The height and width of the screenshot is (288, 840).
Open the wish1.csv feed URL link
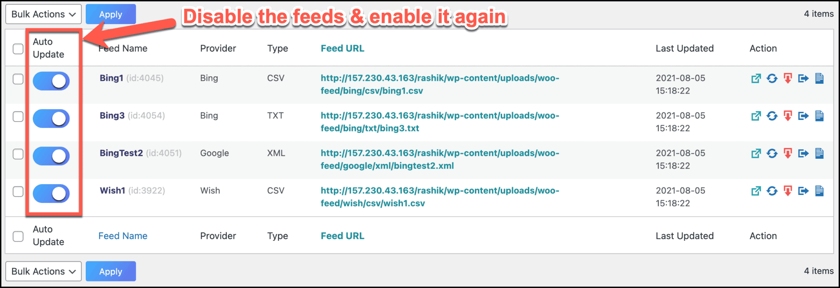(x=440, y=197)
